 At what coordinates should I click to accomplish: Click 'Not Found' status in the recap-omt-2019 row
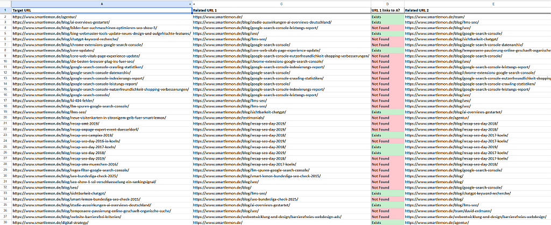tap(387, 124)
